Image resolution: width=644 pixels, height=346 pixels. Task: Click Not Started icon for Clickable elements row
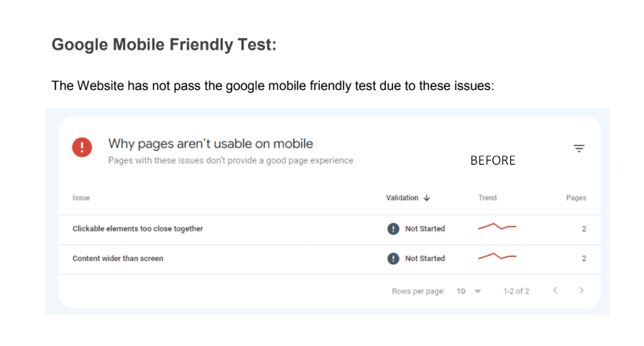click(x=393, y=229)
